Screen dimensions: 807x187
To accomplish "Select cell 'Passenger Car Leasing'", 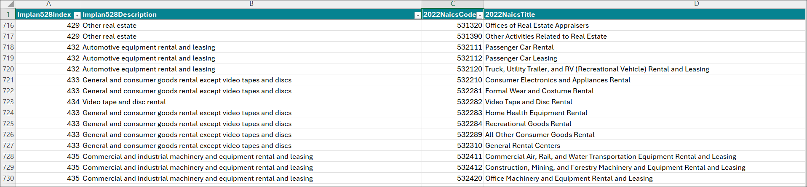I will coord(644,58).
